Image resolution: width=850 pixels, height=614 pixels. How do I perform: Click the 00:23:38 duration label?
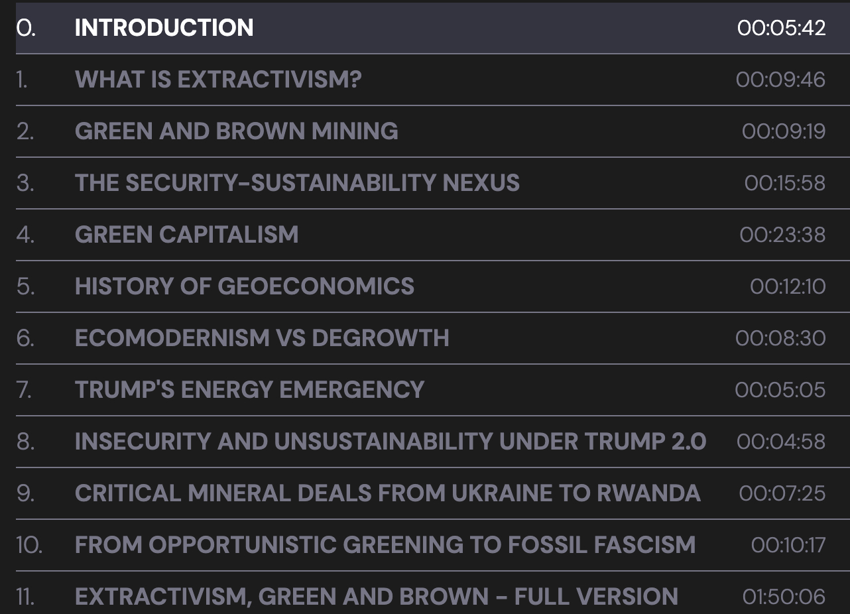(782, 235)
